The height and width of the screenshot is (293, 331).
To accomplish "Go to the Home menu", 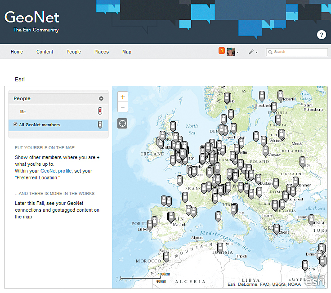I will [17, 52].
